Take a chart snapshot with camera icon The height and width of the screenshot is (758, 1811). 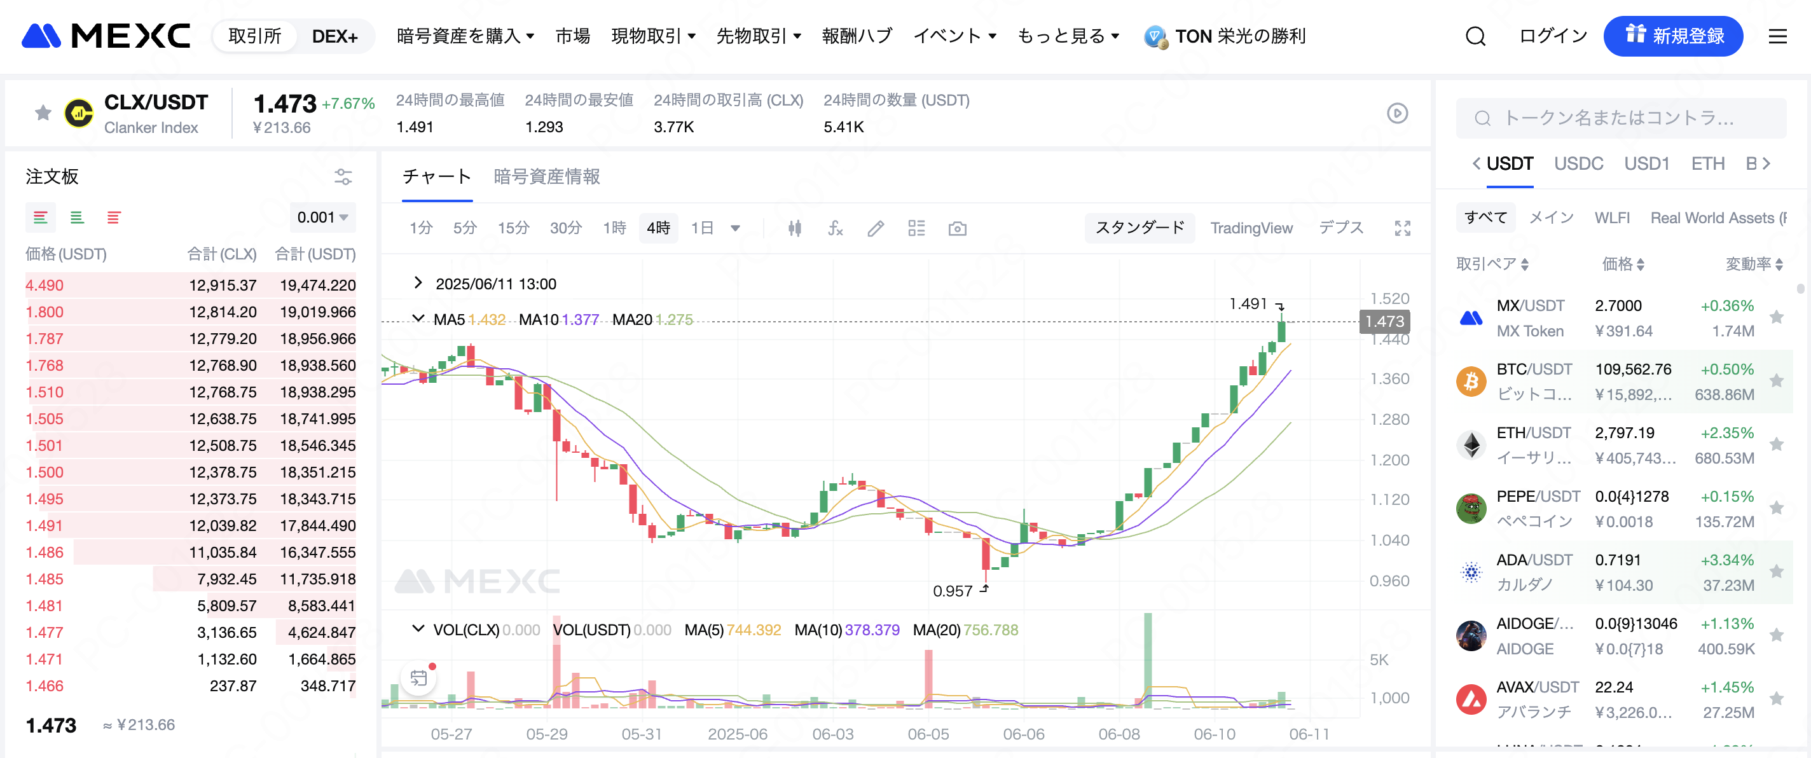[x=957, y=228]
